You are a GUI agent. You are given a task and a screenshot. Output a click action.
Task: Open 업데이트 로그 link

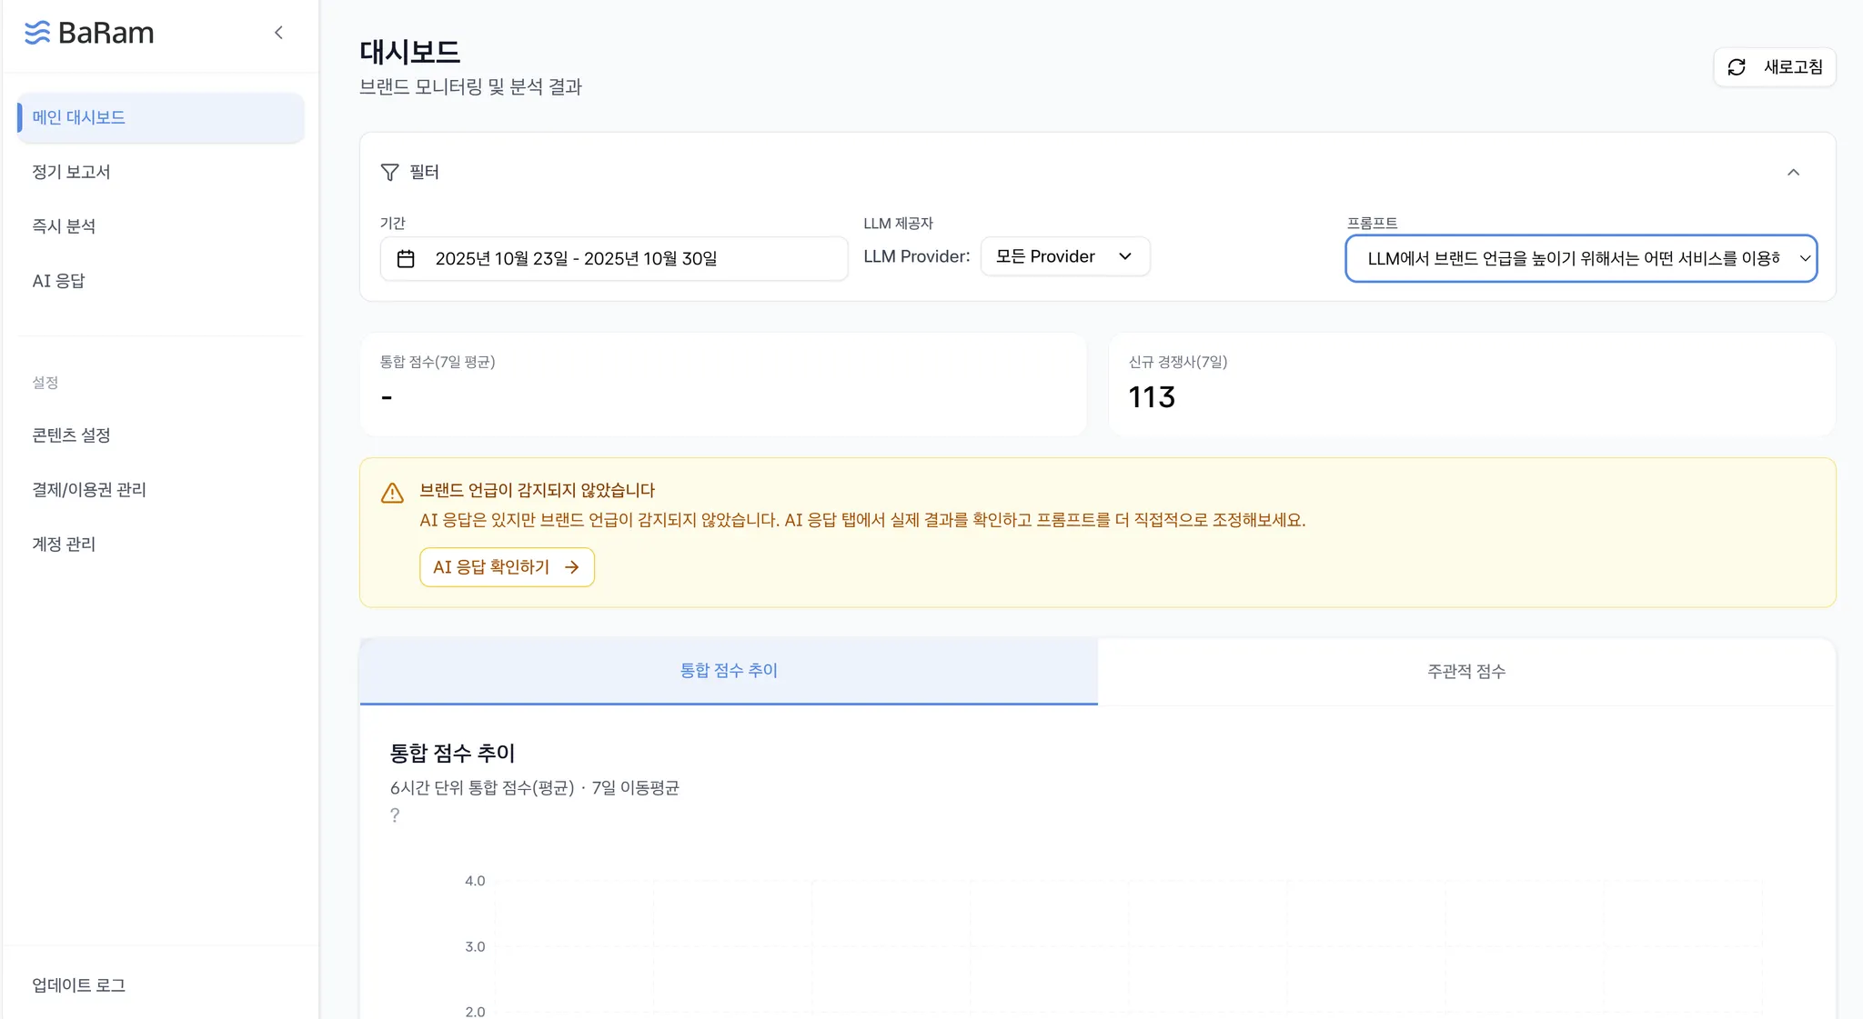78,985
